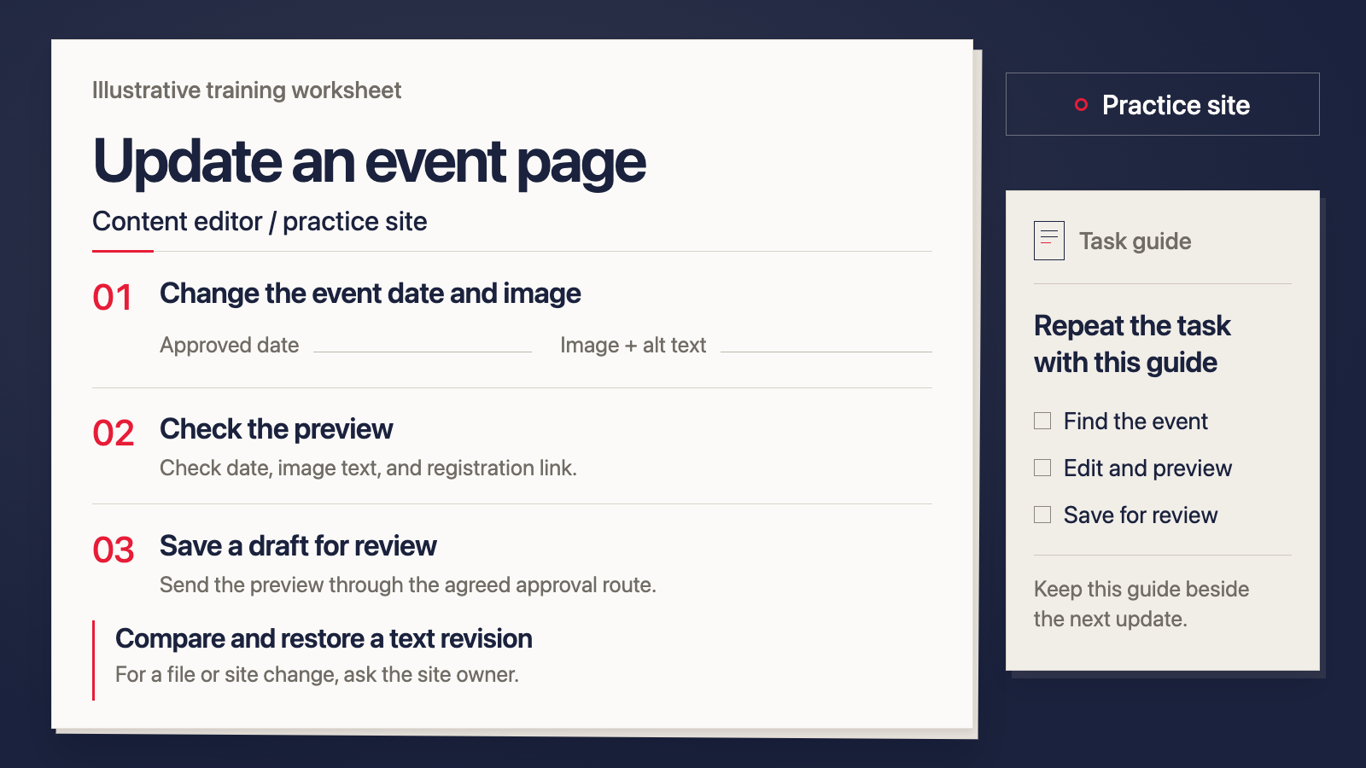Viewport: 1366px width, 768px height.
Task: Click step number 02
Action: click(x=114, y=433)
